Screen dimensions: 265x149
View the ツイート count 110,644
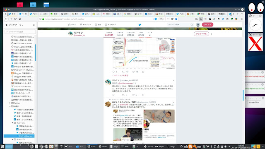click(109, 34)
